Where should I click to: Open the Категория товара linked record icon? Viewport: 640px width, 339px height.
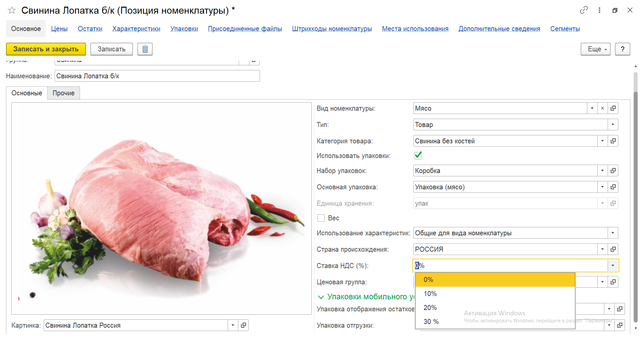(x=613, y=141)
